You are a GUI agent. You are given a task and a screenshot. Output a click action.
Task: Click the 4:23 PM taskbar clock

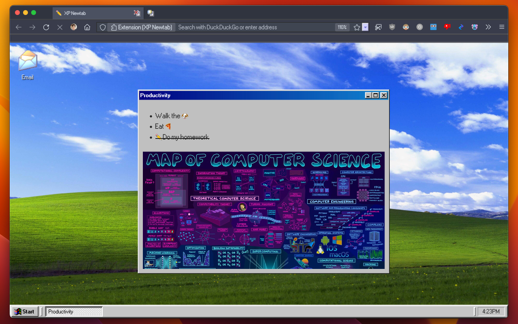click(491, 311)
